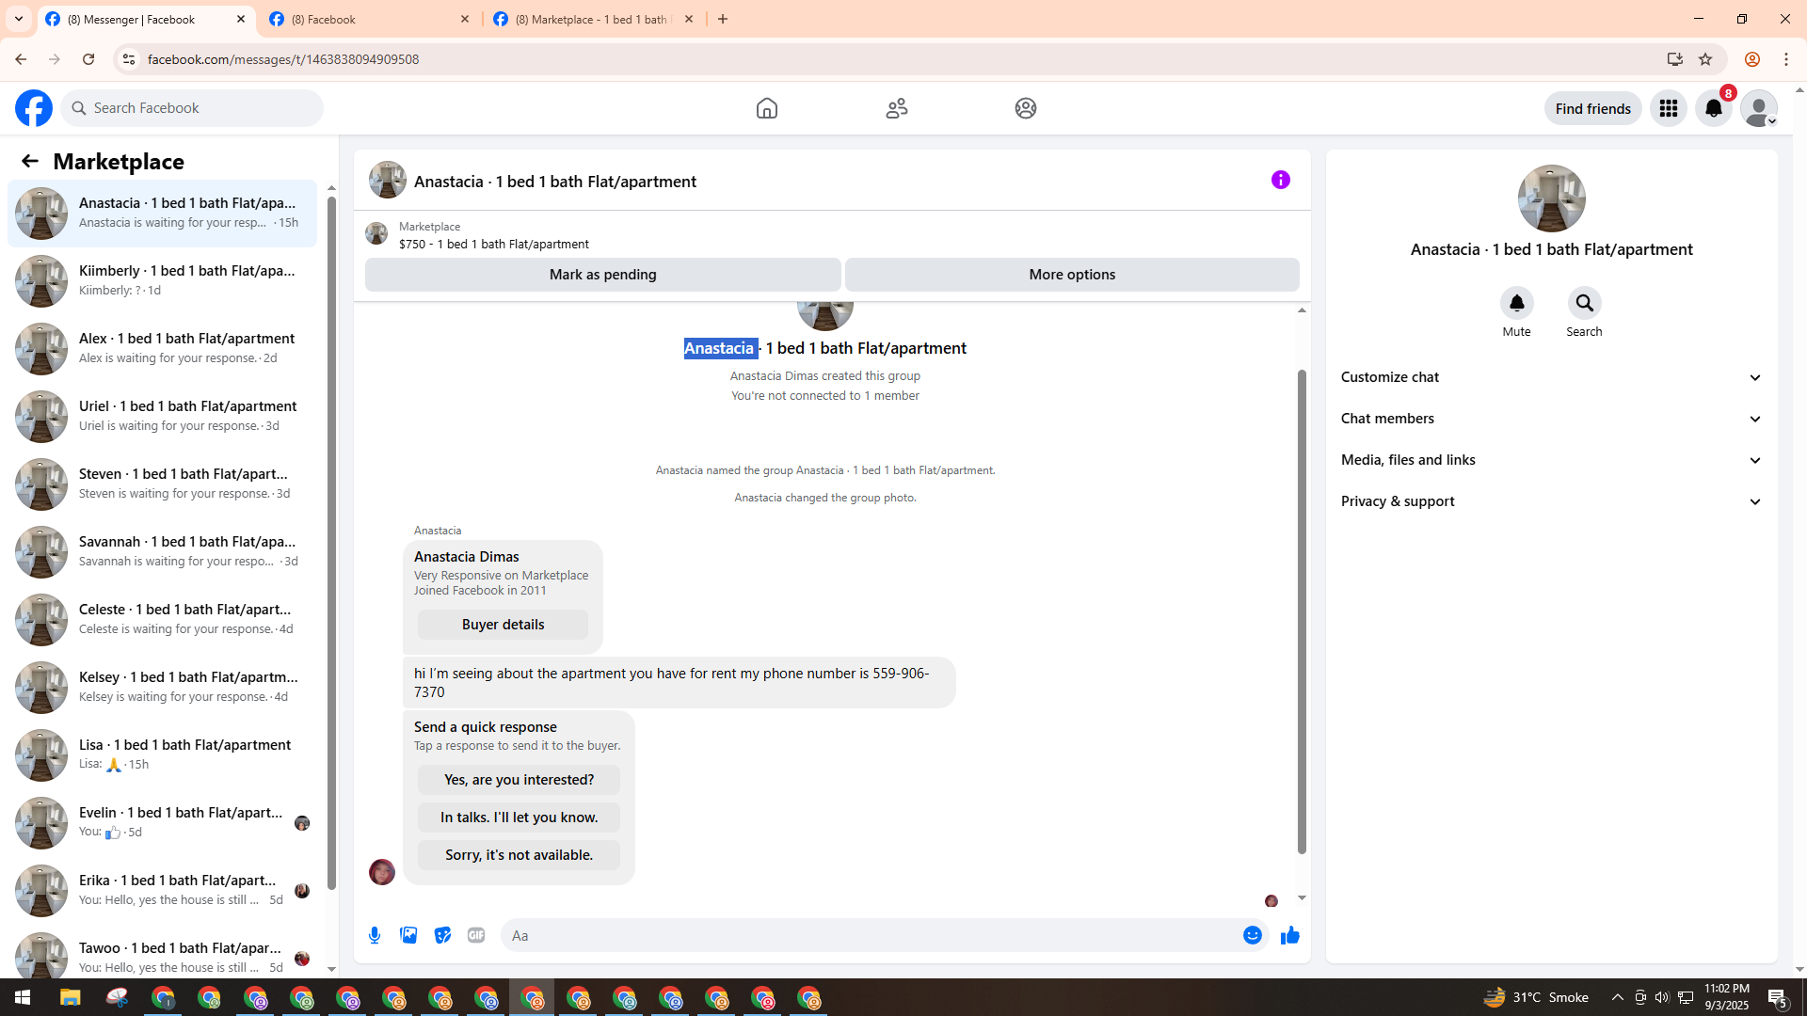Click the Find friends button
Image resolution: width=1807 pixels, height=1016 pixels.
click(1593, 108)
